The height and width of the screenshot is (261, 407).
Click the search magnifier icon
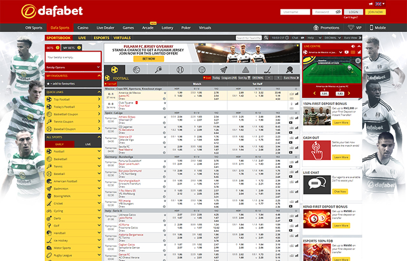coord(266,38)
